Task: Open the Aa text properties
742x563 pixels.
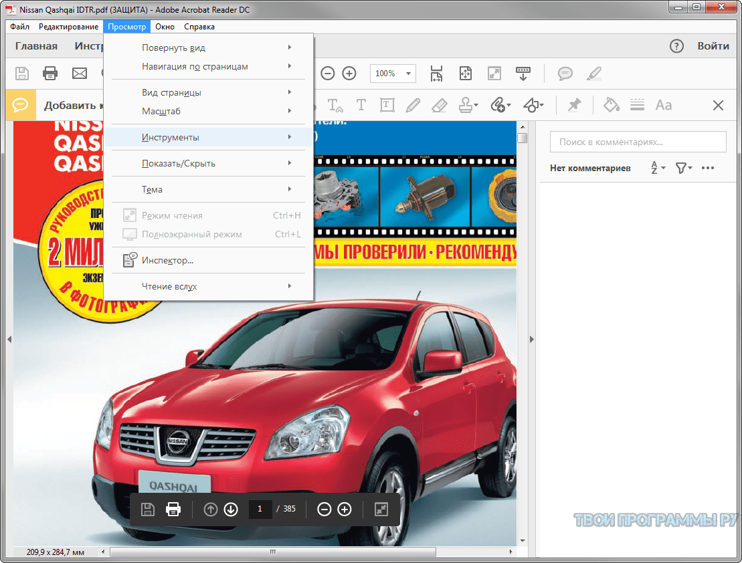Action: 664,105
